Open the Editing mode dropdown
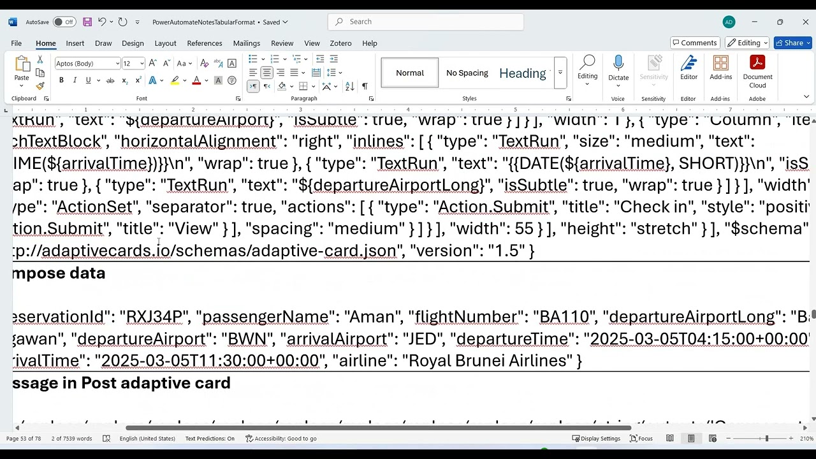Screen dimensions: 816x459 (x=748, y=43)
